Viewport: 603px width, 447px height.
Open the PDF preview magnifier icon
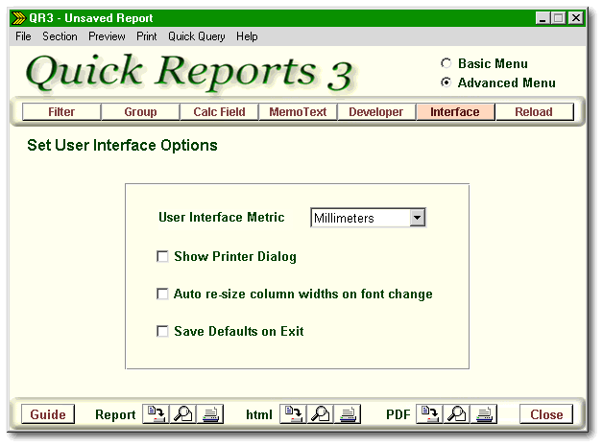[x=456, y=414]
